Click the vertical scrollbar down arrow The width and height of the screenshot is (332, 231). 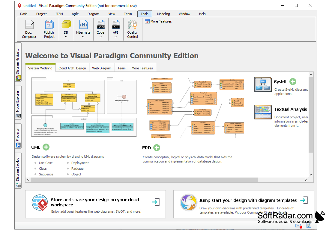coord(311,175)
